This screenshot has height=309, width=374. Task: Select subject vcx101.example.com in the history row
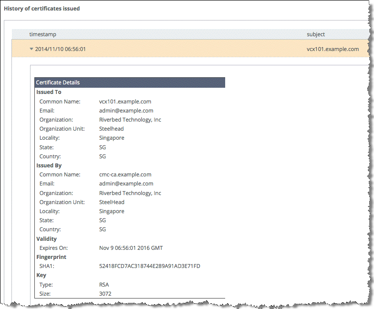pos(332,49)
